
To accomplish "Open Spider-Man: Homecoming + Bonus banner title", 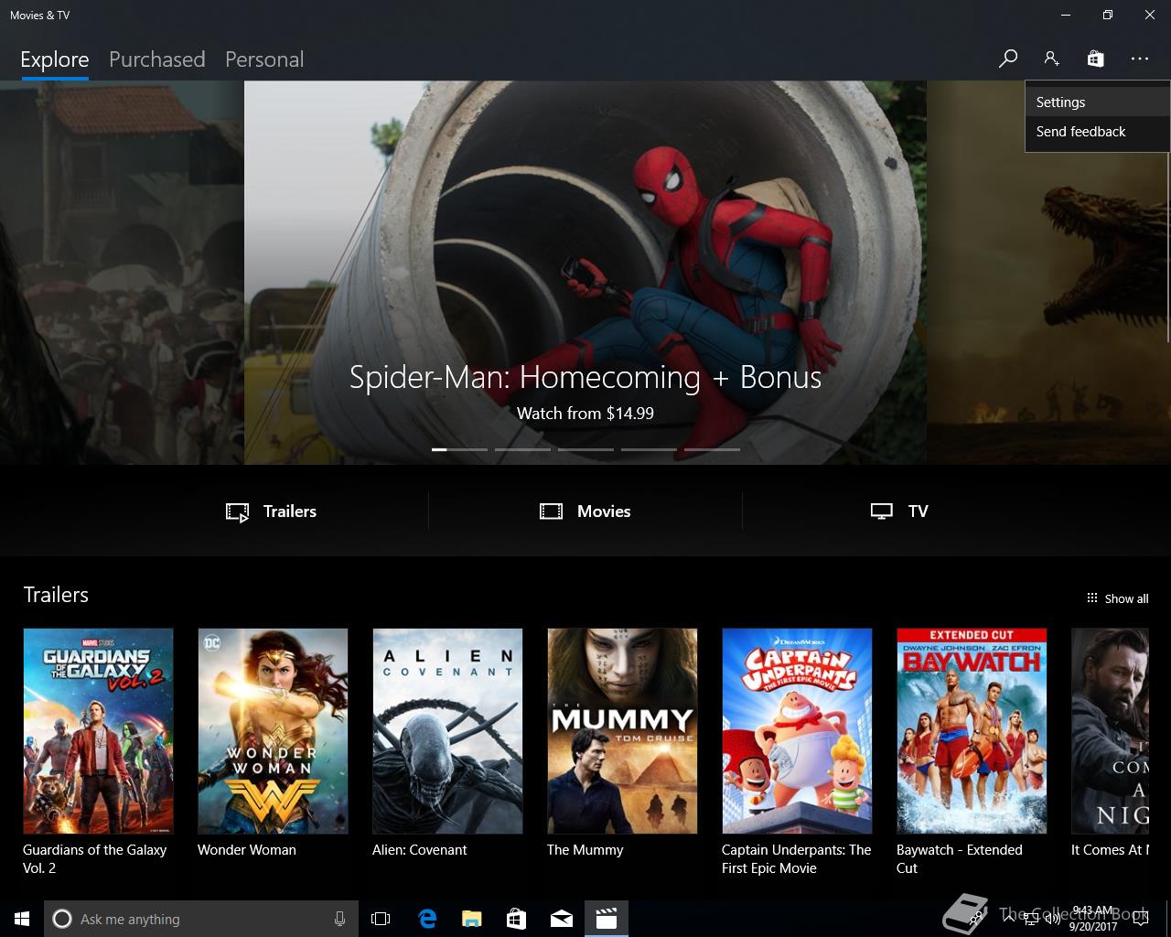I will [585, 377].
